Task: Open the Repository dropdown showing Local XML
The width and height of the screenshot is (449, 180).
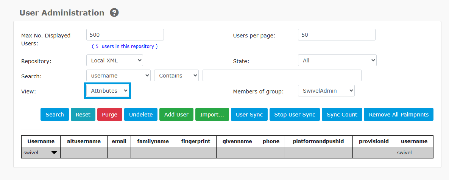Action: pyautogui.click(x=115, y=61)
